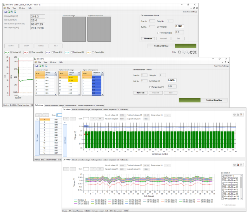Click third view icon above bar chart
Viewport: 250px width, 213px height.
tap(241, 114)
